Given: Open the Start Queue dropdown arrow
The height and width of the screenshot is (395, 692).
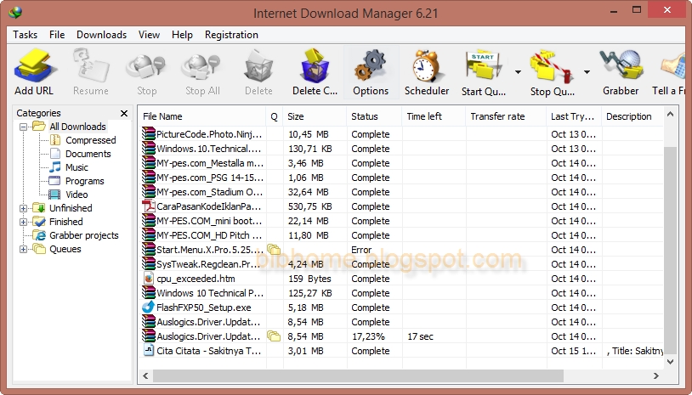Looking at the screenshot, I should (x=519, y=72).
